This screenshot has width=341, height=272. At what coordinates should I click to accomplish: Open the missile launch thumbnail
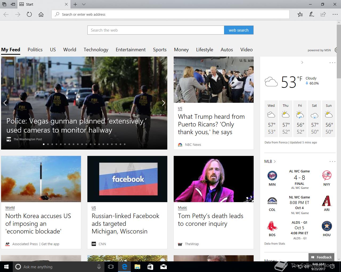pos(41,179)
